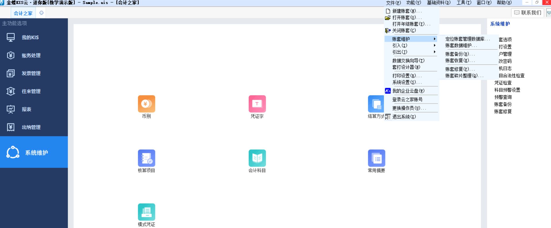
Task: Open the 文件 menu in menu bar
Action: point(393,3)
